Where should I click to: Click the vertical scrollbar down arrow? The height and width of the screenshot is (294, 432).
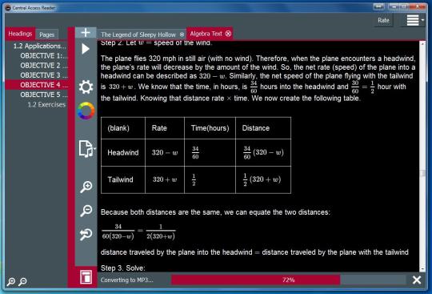point(422,268)
